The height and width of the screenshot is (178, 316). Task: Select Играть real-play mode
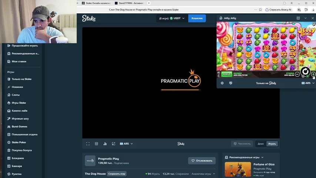272,144
